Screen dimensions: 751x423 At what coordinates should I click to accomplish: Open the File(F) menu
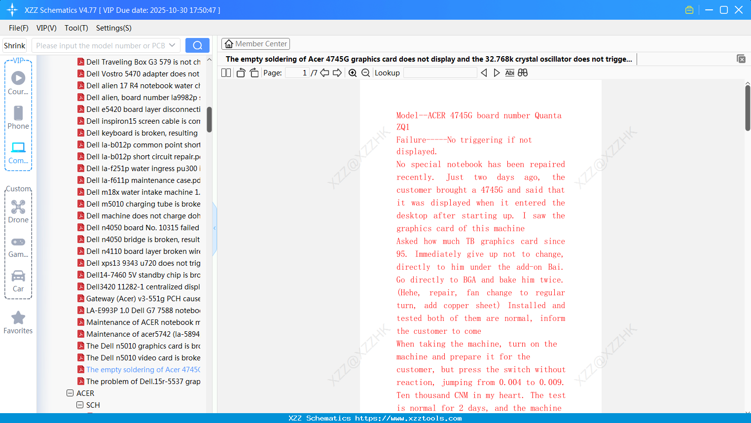pos(19,28)
